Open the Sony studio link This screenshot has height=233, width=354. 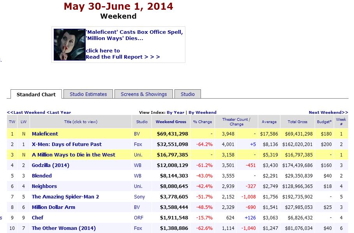point(139,196)
